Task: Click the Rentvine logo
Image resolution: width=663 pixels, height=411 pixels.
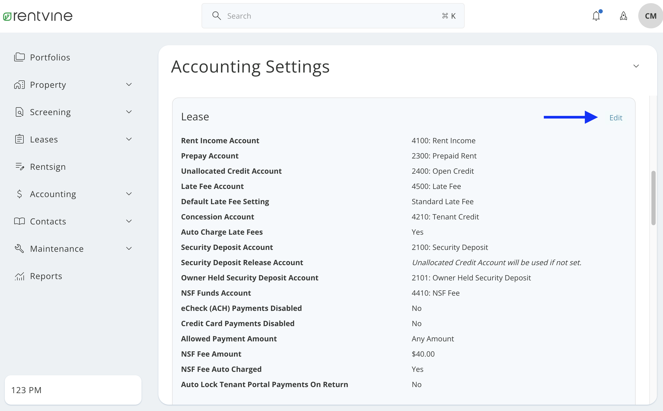Action: [38, 16]
